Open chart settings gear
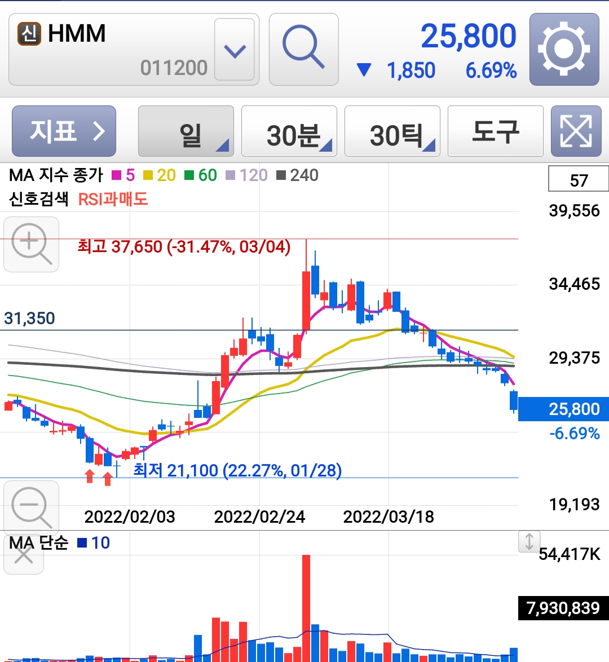 pyautogui.click(x=564, y=50)
